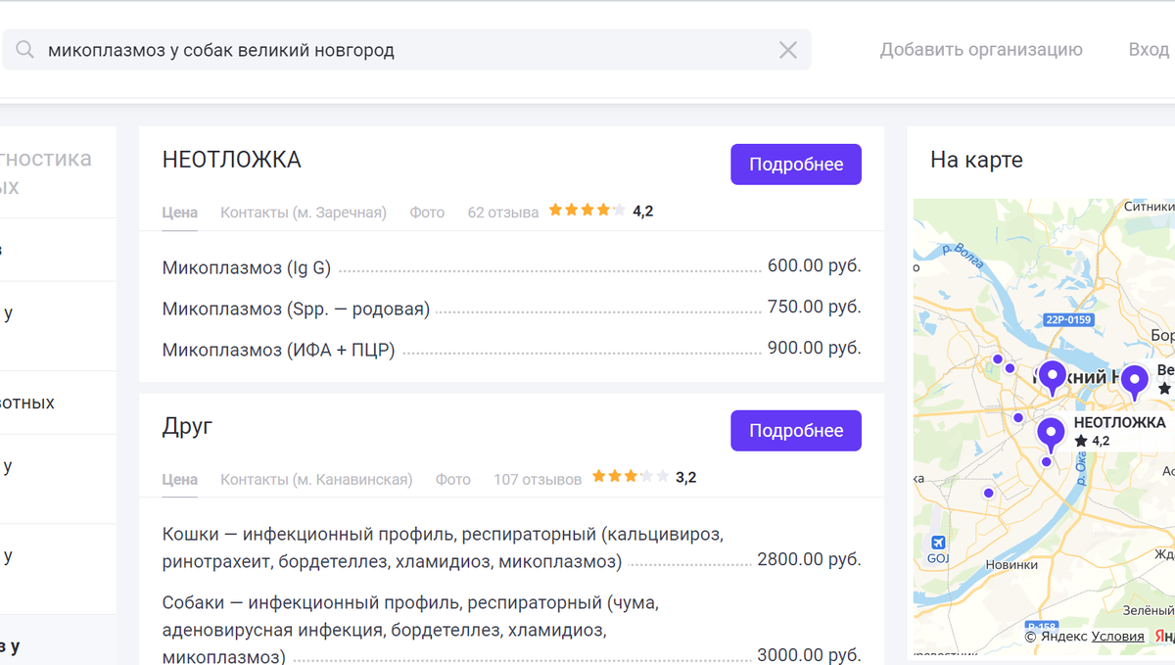Focus the search field with микоплазмоз query

tap(406, 49)
